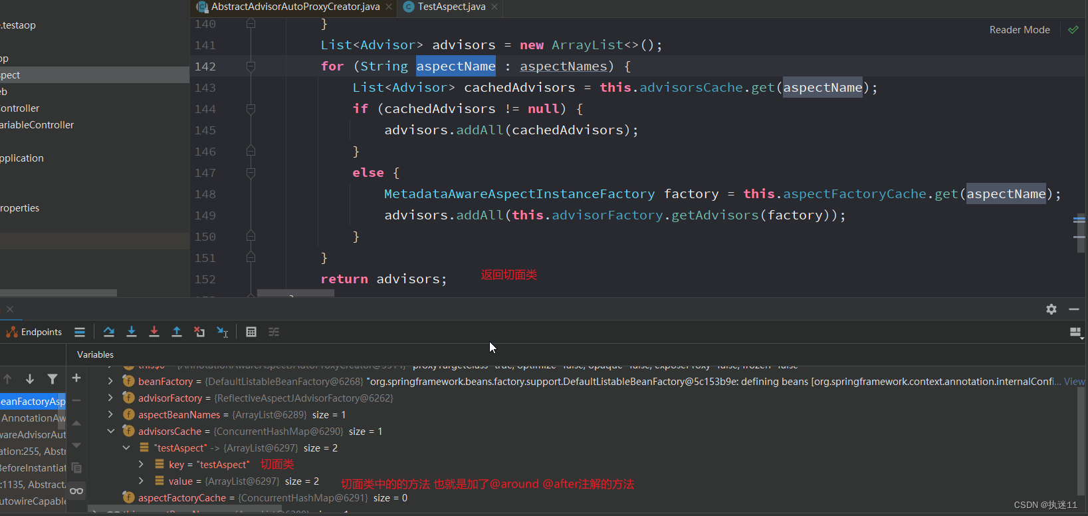Click the New Watch plus icon
Image resolution: width=1088 pixels, height=516 pixels.
coord(76,378)
